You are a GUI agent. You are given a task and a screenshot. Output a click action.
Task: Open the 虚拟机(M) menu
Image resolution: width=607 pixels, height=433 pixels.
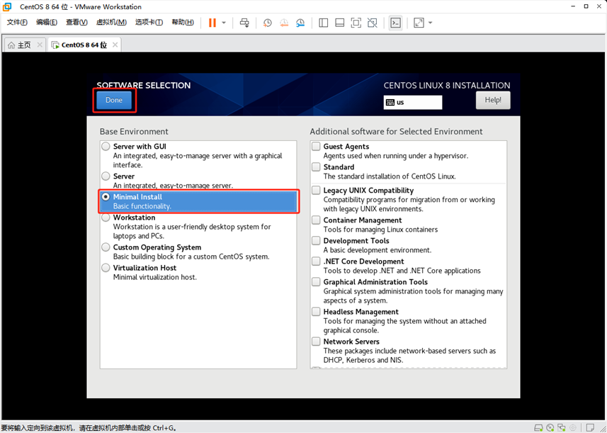coord(111,23)
